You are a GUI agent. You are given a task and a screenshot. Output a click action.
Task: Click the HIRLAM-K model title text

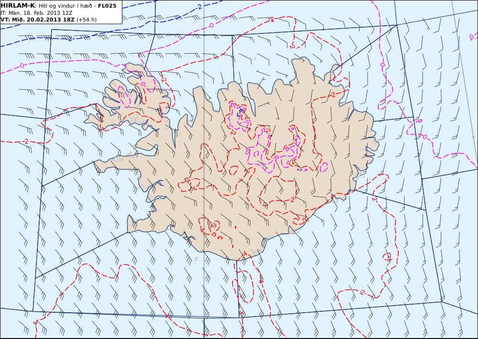coord(18,6)
